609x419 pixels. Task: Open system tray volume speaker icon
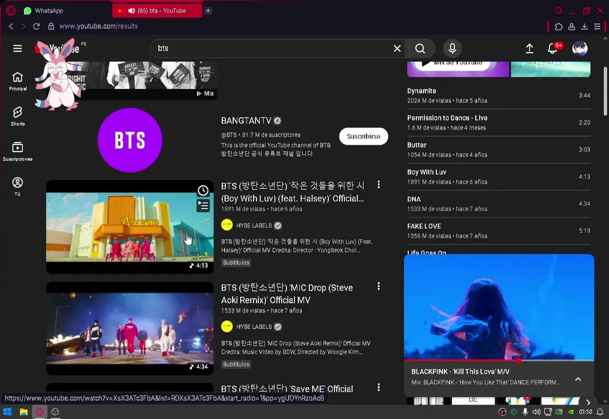pyautogui.click(x=536, y=411)
